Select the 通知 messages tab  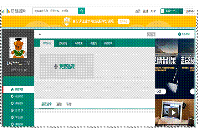(59, 104)
